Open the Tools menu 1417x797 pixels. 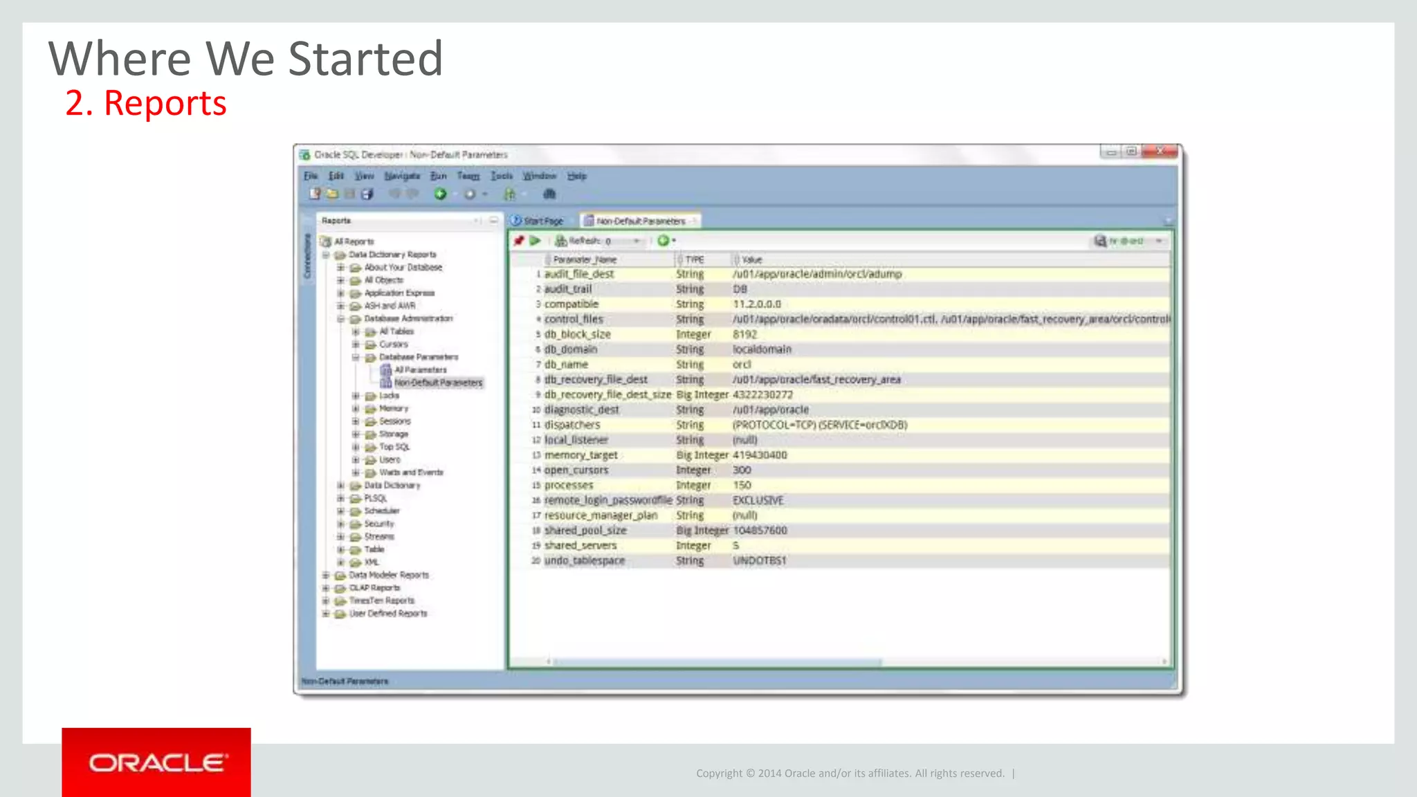click(502, 176)
